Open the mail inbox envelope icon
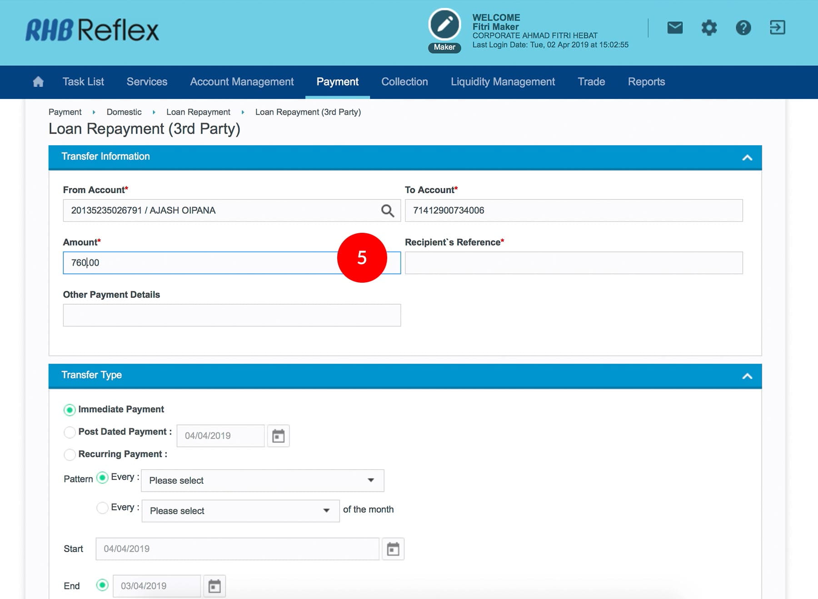The width and height of the screenshot is (818, 599). click(675, 28)
